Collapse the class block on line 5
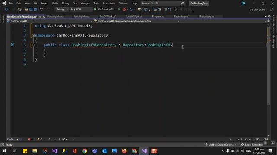Screen dimensions: 277x155 click(34, 45)
